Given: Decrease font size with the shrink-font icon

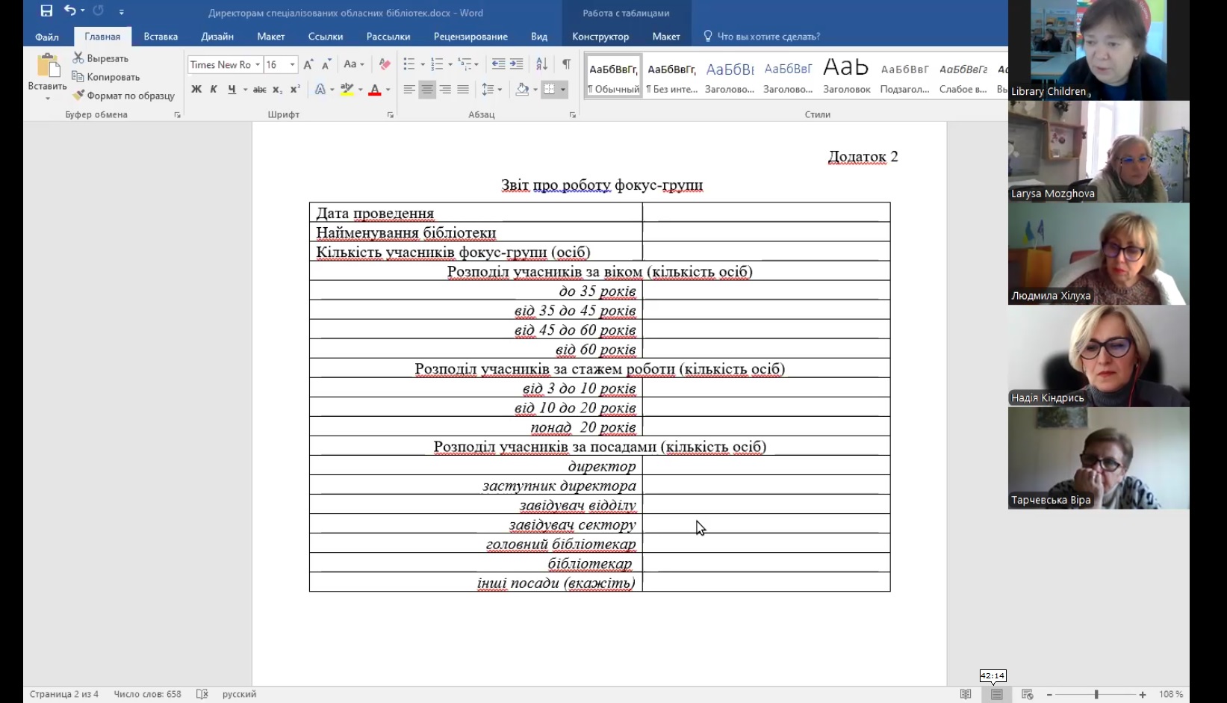Looking at the screenshot, I should tap(326, 64).
